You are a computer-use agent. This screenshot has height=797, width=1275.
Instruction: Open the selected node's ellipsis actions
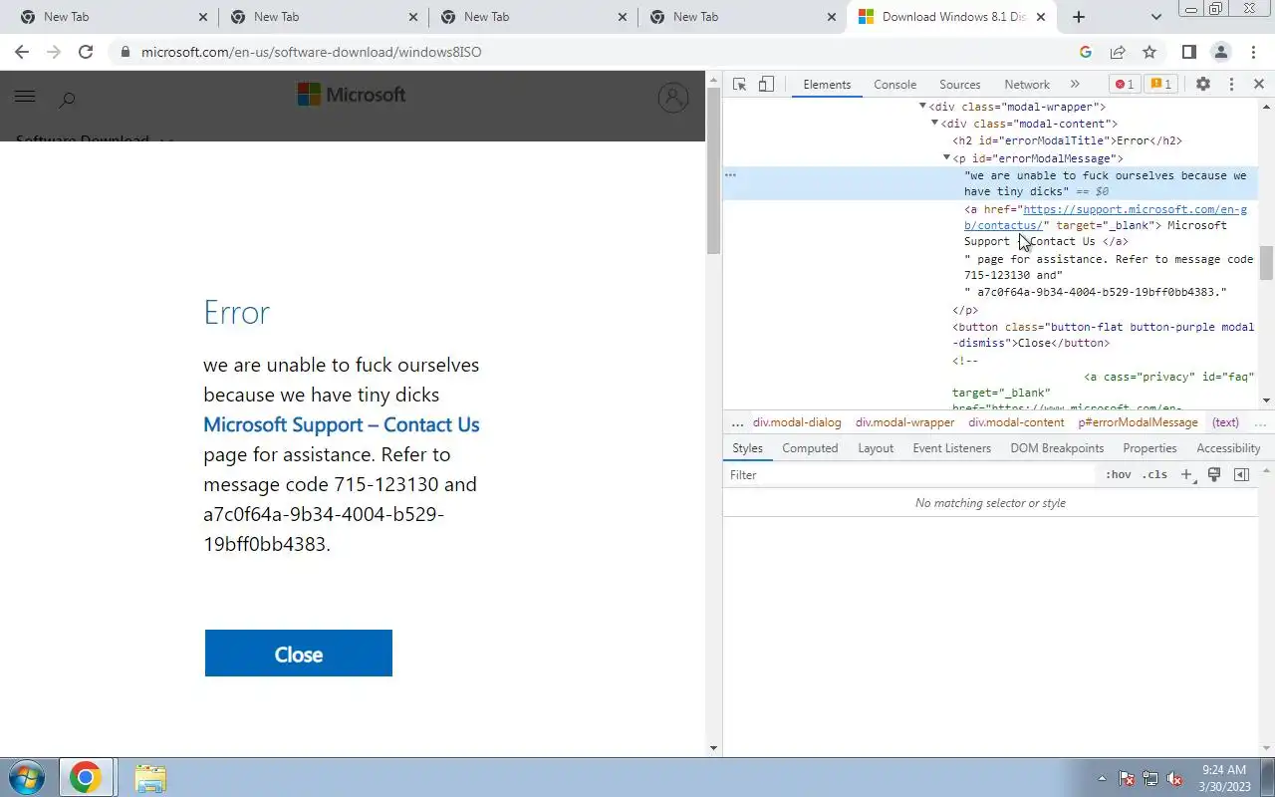click(730, 175)
